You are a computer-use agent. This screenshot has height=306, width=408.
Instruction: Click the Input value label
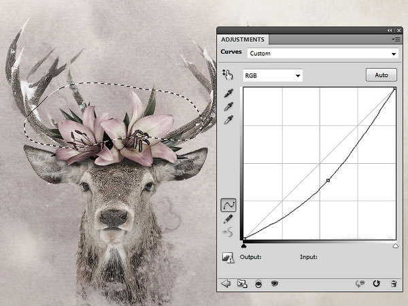click(309, 257)
